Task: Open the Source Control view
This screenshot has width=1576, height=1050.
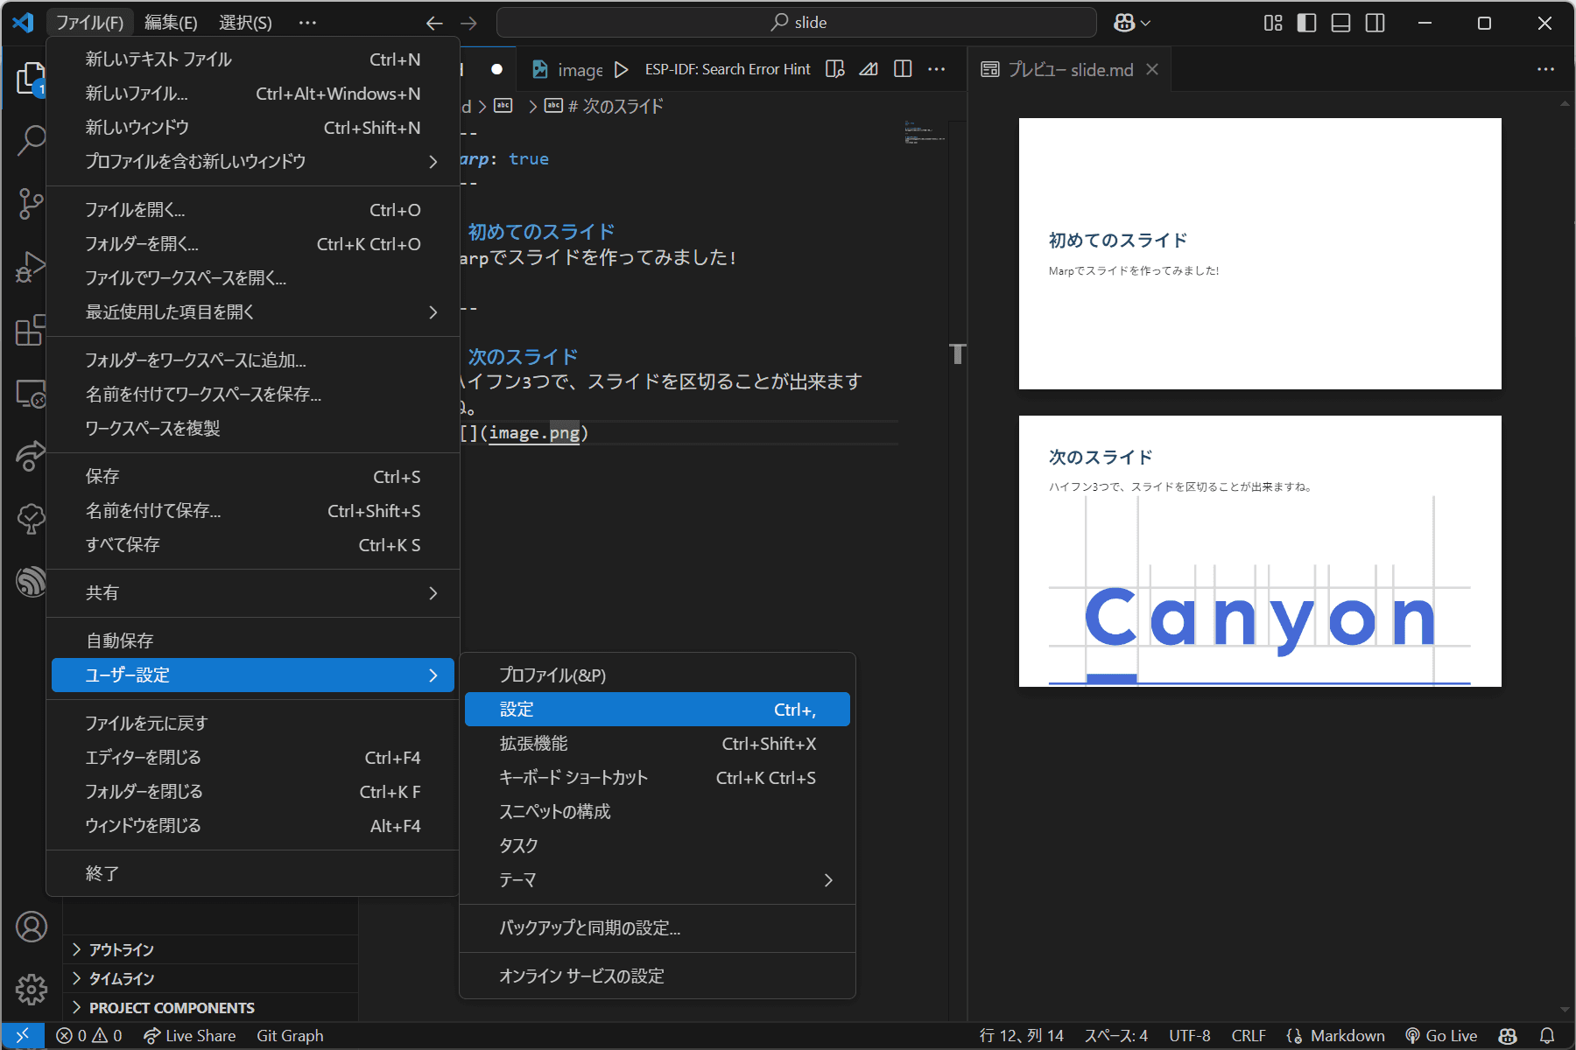Action: click(31, 203)
